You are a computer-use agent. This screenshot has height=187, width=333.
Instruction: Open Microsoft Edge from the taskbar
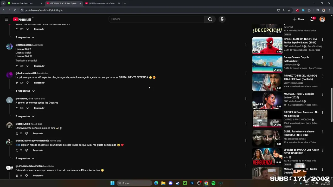(156, 183)
